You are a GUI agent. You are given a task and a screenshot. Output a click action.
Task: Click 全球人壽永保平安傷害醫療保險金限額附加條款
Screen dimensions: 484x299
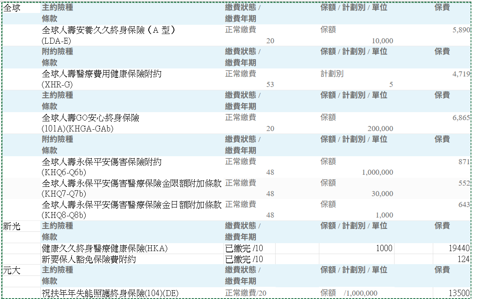132,183
